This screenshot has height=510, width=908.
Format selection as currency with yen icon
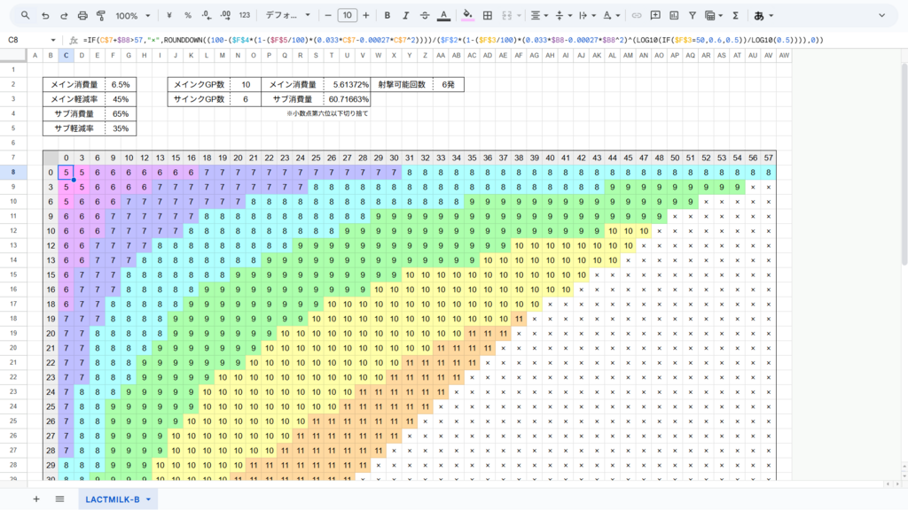coord(168,16)
